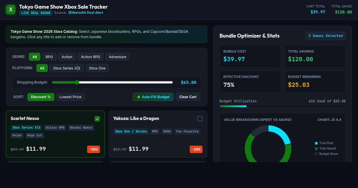
Task: Filter by RPG genre
Action: click(x=49, y=57)
